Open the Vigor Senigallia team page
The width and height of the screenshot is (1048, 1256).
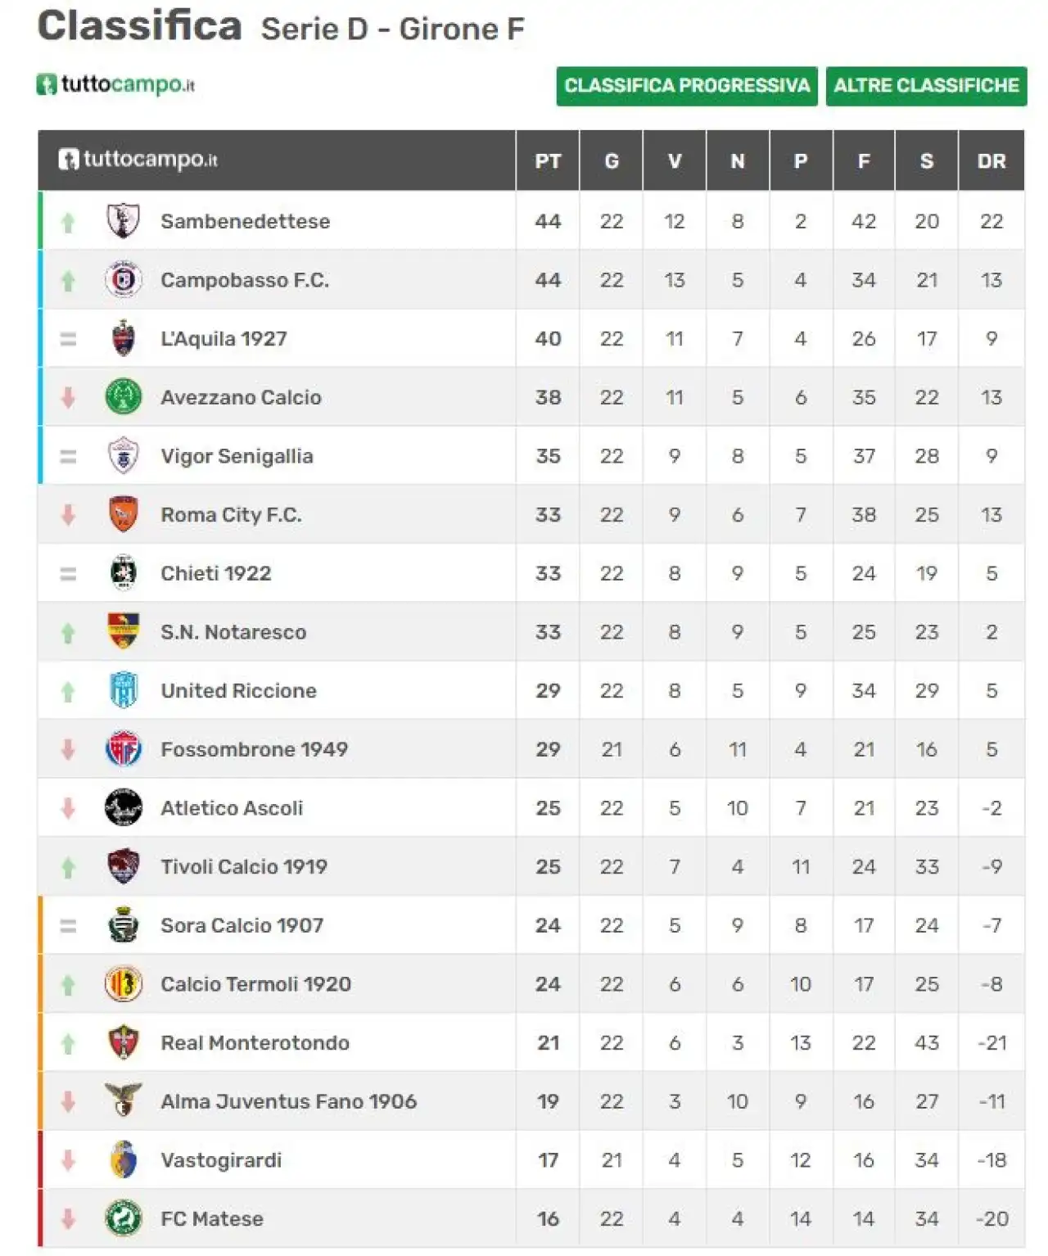click(x=237, y=456)
